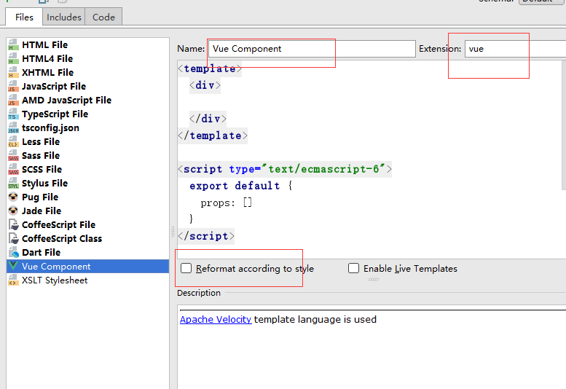Click the JavaScript File JS icon
Screen dimensions: 566x389
tap(13, 86)
